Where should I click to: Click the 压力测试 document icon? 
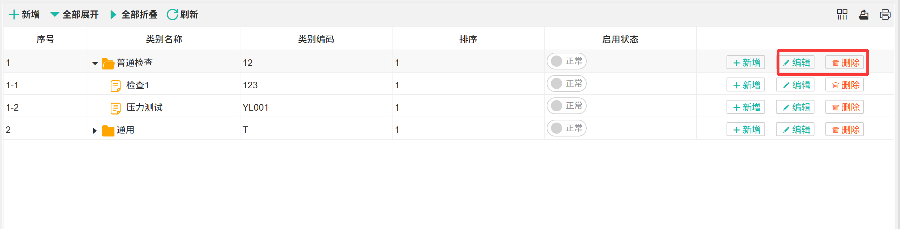(x=116, y=108)
